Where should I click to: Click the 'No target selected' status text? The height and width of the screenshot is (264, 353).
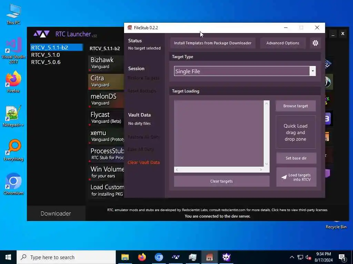tap(144, 48)
